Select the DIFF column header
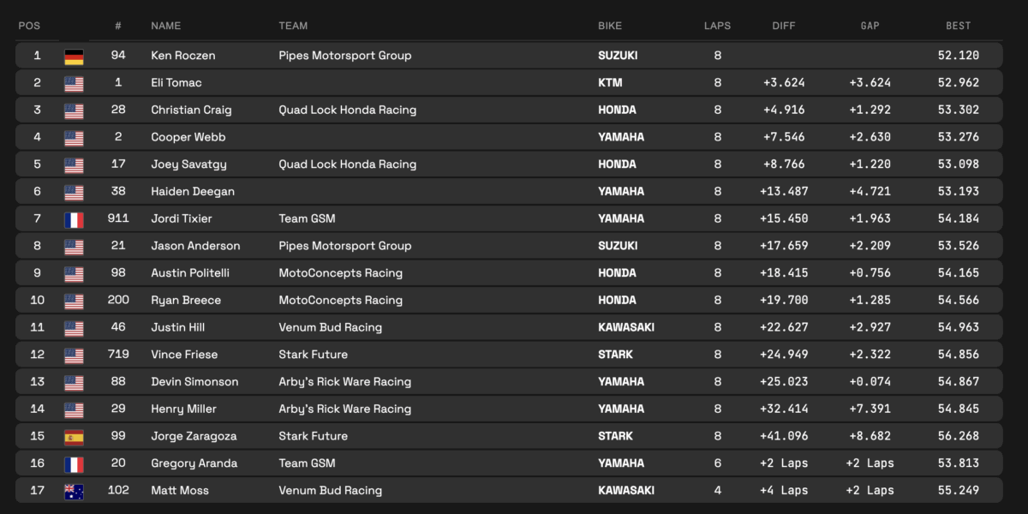Screen dimensions: 1028x514 click(783, 26)
